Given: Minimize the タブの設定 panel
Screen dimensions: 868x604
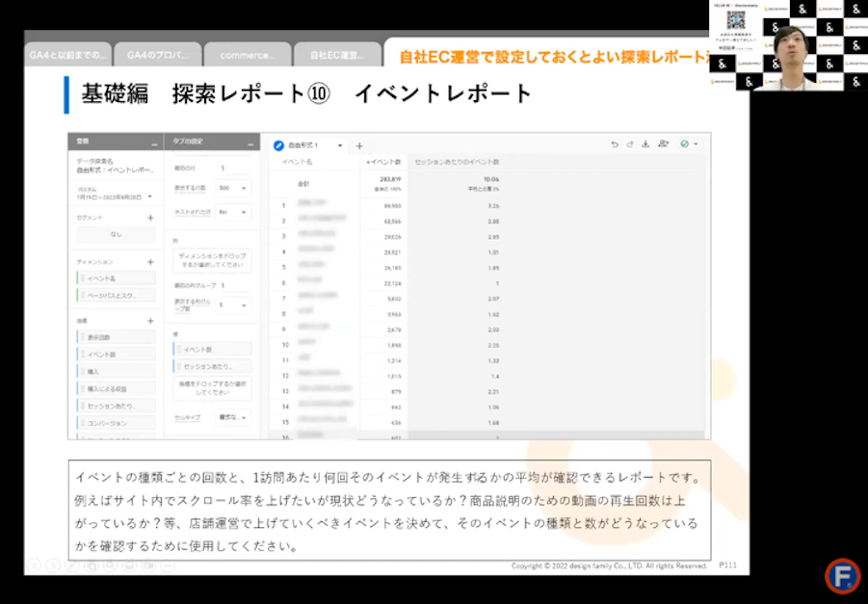Looking at the screenshot, I should 250,144.
